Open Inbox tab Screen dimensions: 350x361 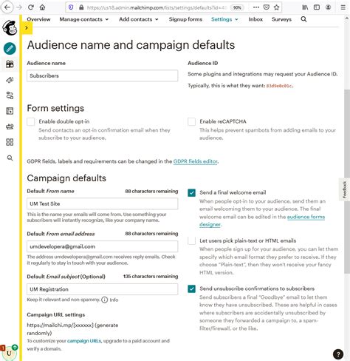(255, 19)
